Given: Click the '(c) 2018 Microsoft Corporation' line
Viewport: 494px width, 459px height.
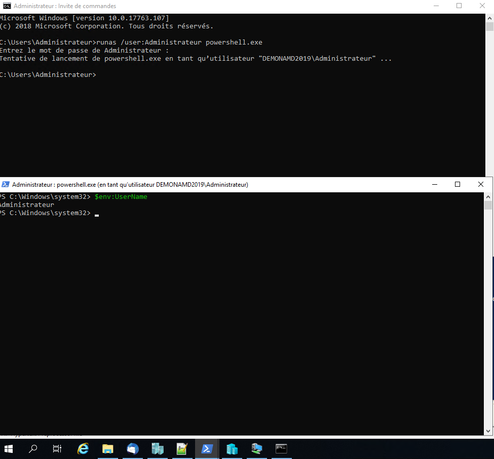Looking at the screenshot, I should (x=106, y=26).
